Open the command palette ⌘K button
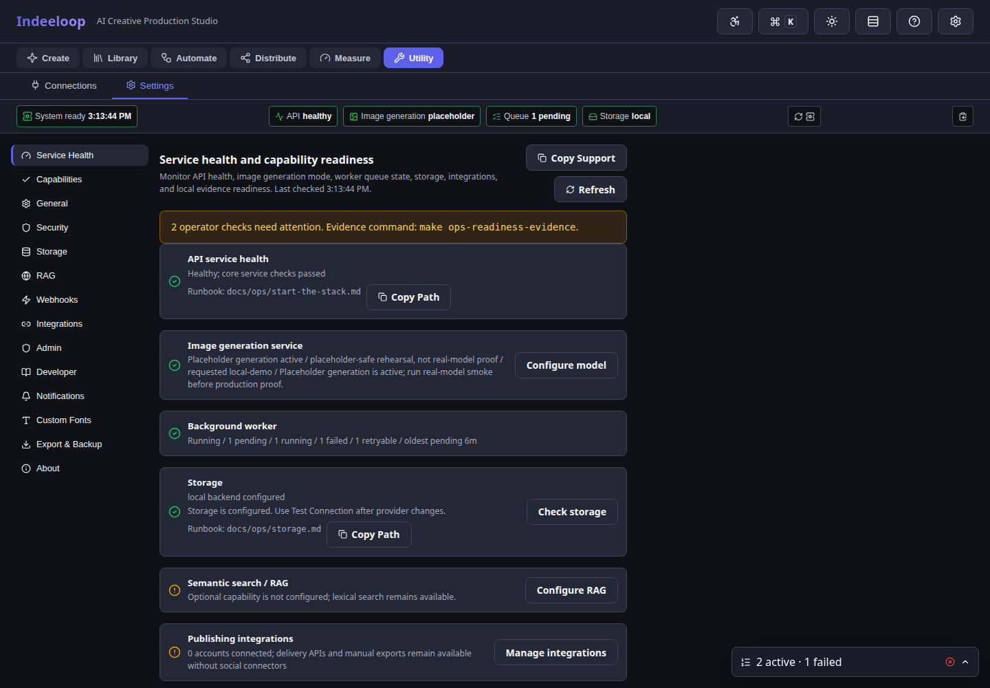The width and height of the screenshot is (990, 688). coord(783,21)
